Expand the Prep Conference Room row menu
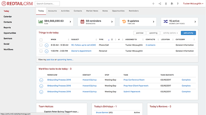 [x=41, y=80]
